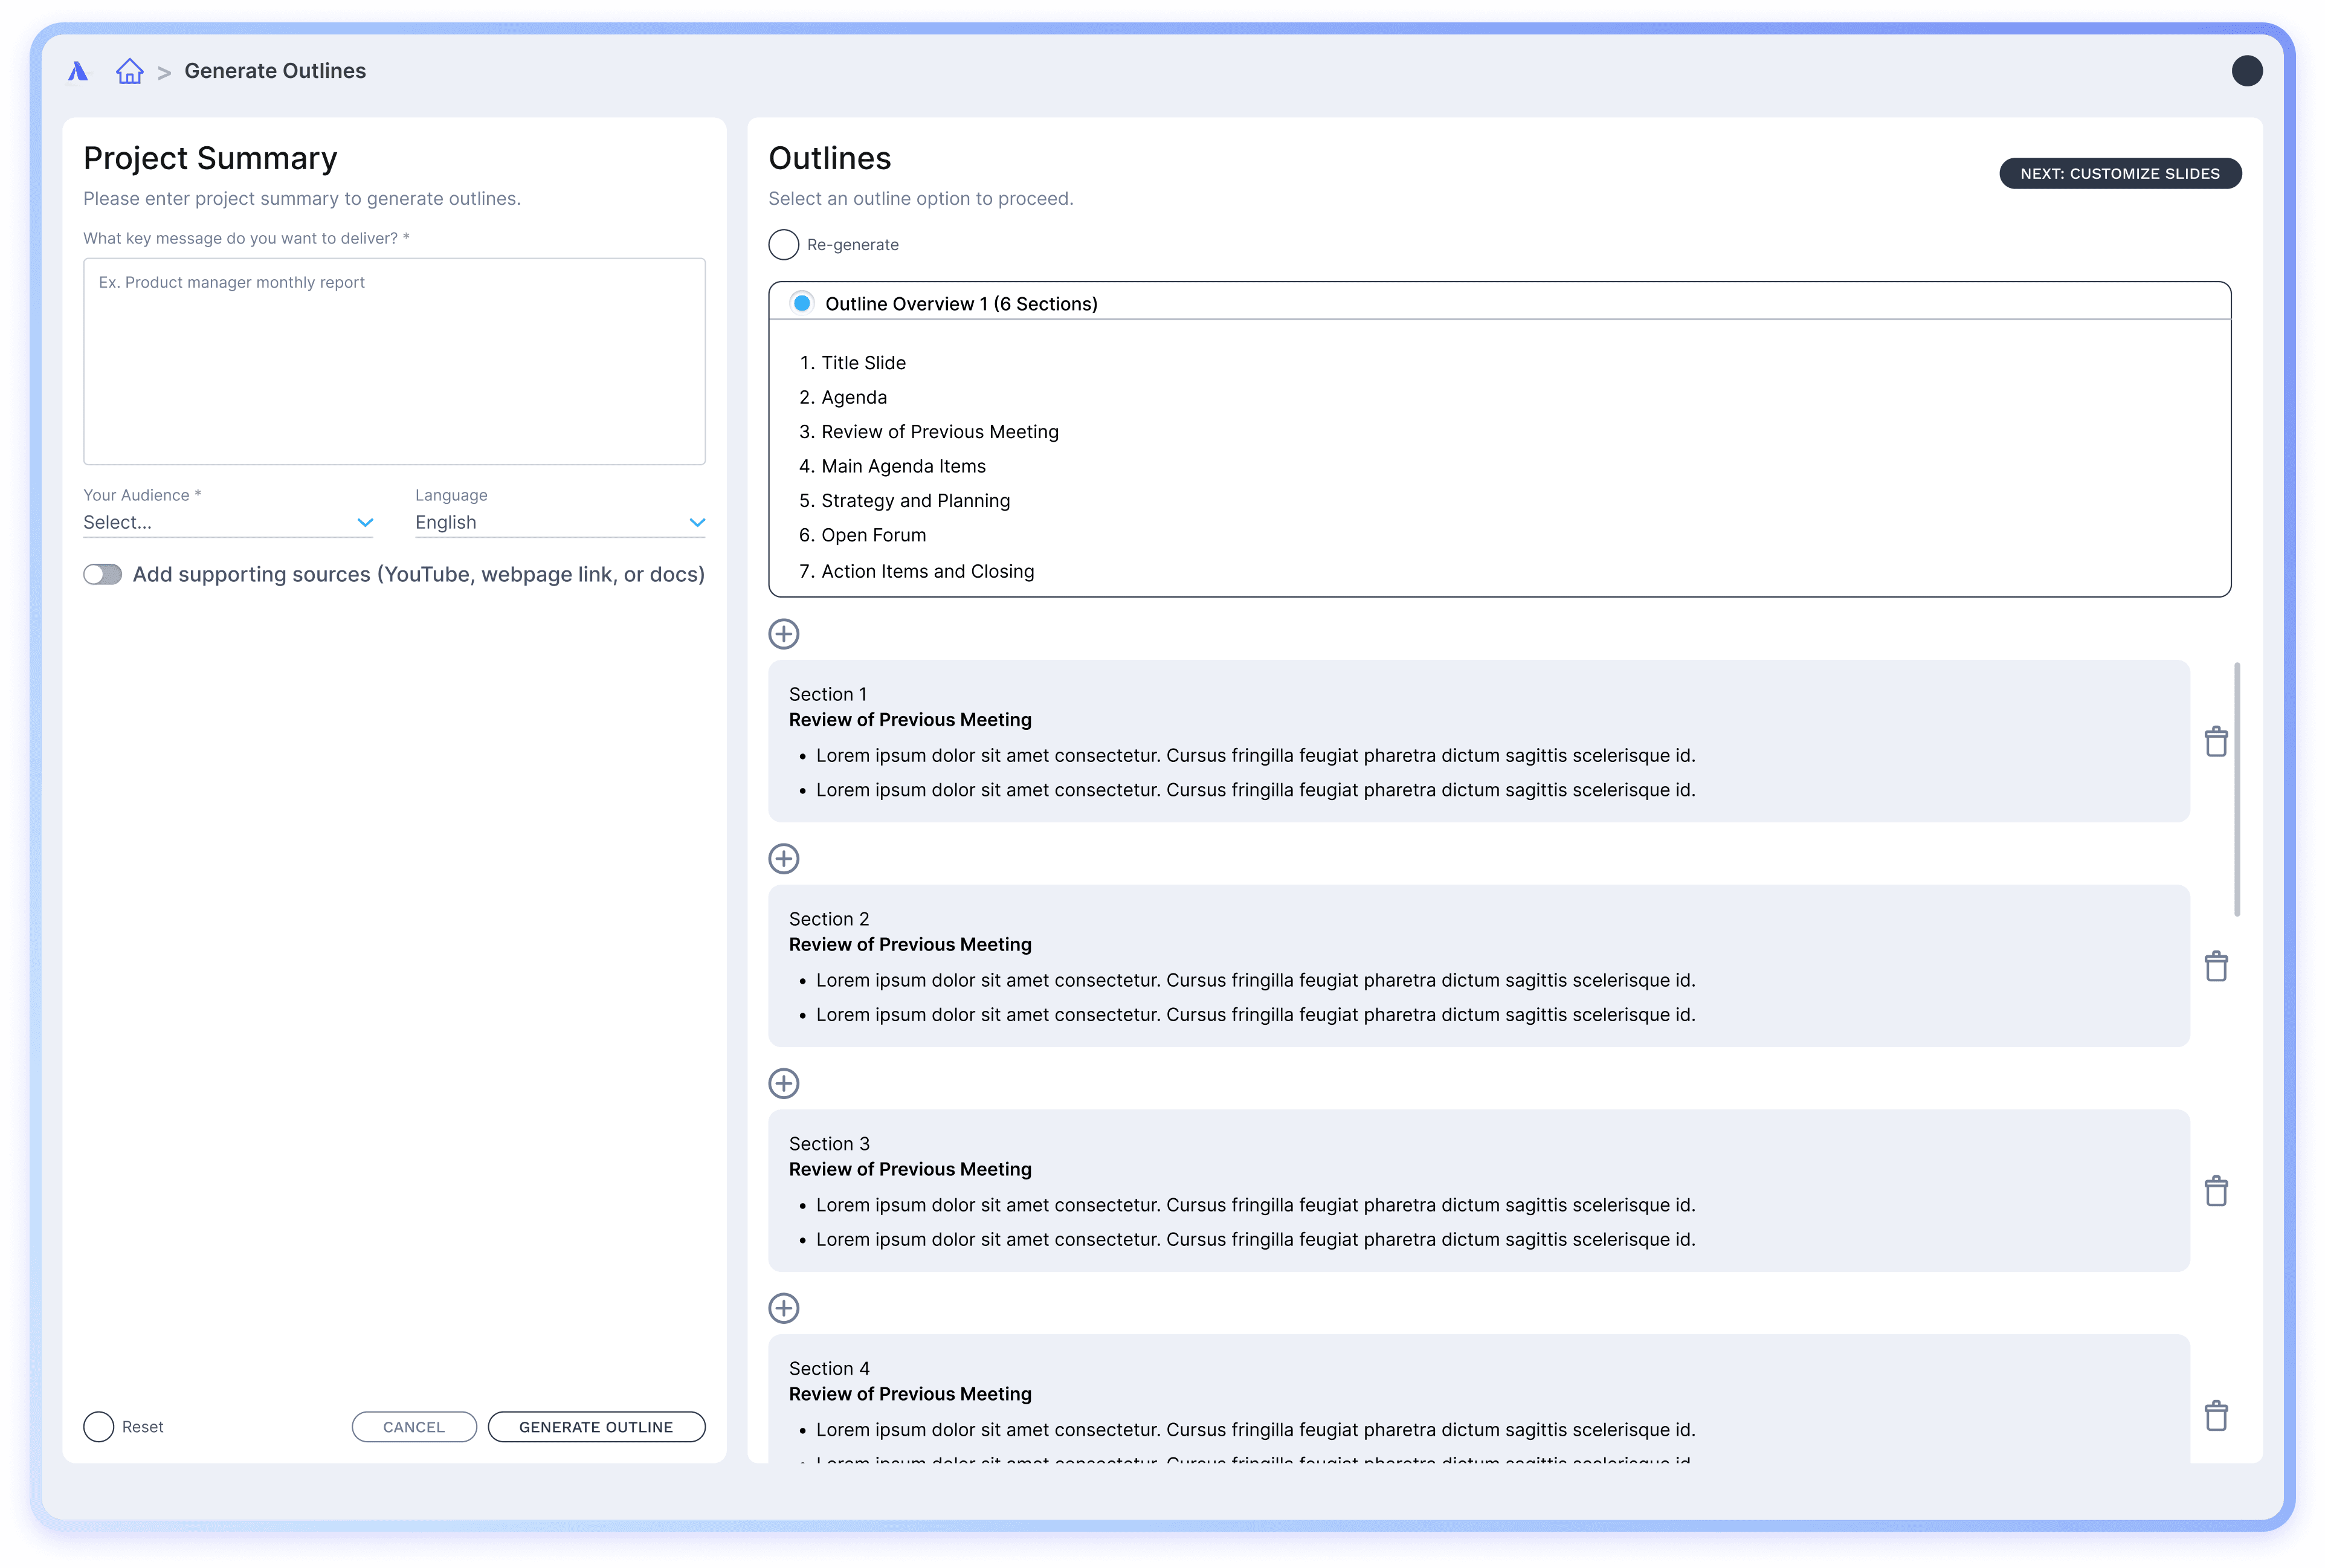The width and height of the screenshot is (2325, 1568).
Task: Select the Re-generate radio option
Action: [x=783, y=245]
